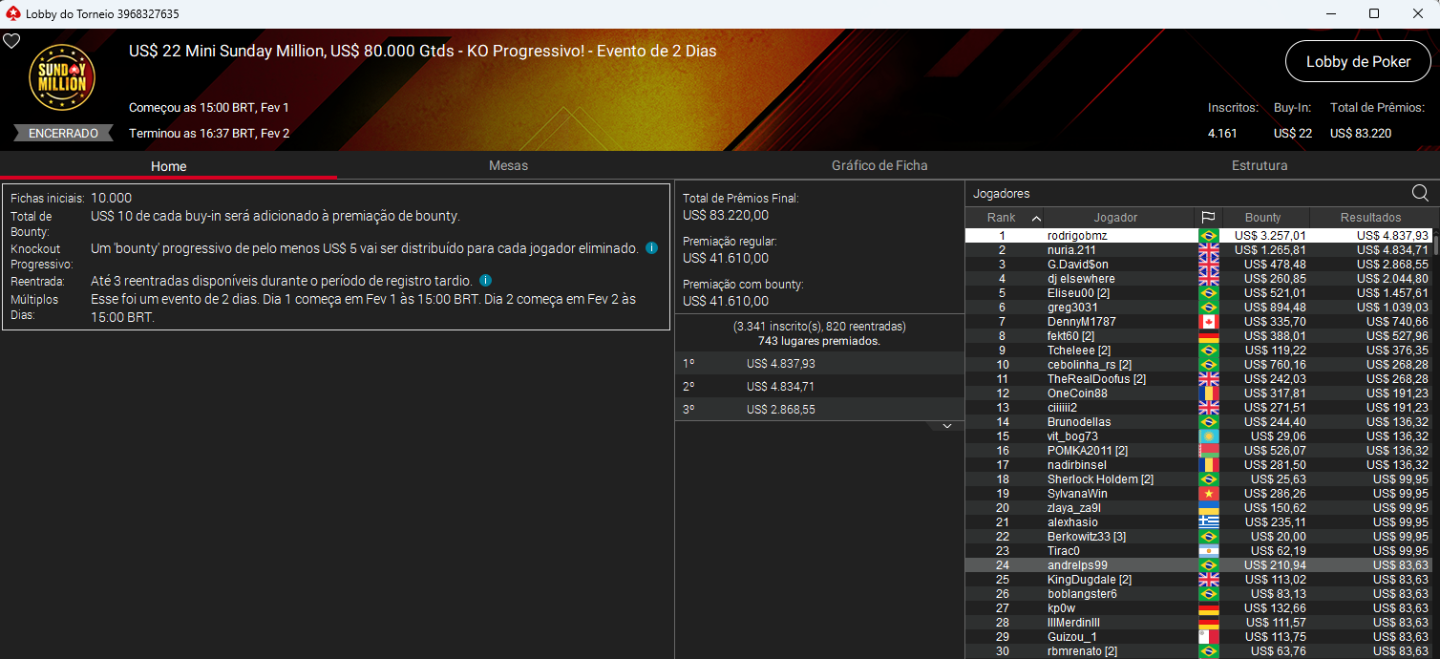The width and height of the screenshot is (1440, 659).
Task: Toggle the tournament favorite heart icon
Action: 11,40
